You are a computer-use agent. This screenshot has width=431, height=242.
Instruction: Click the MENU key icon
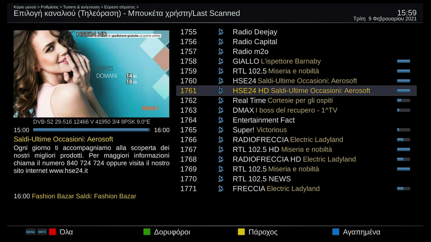coord(31,232)
